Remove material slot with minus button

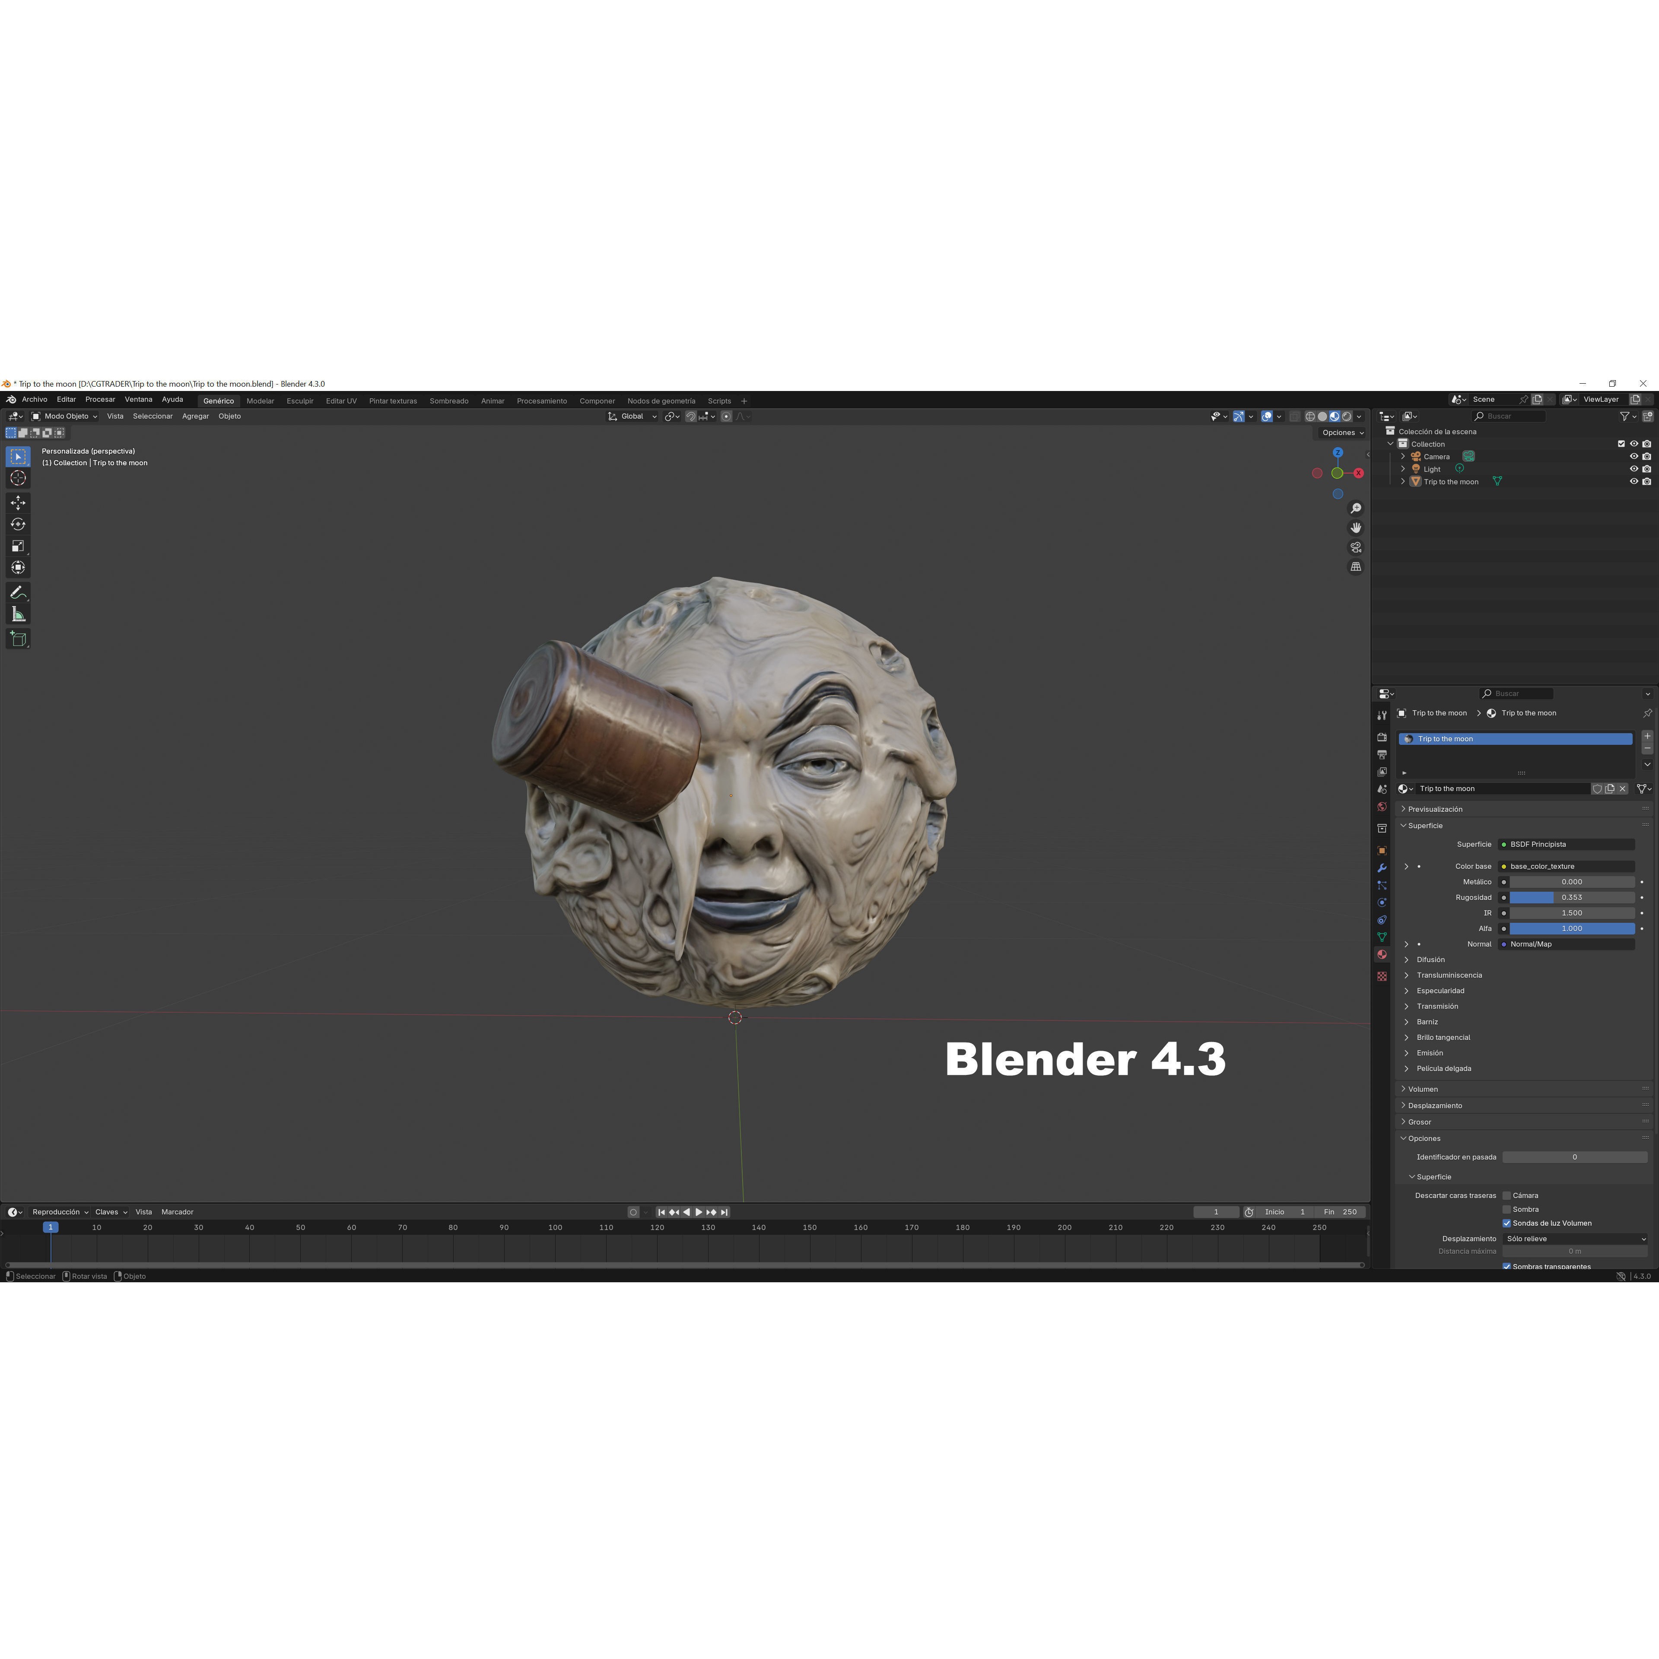tap(1647, 749)
